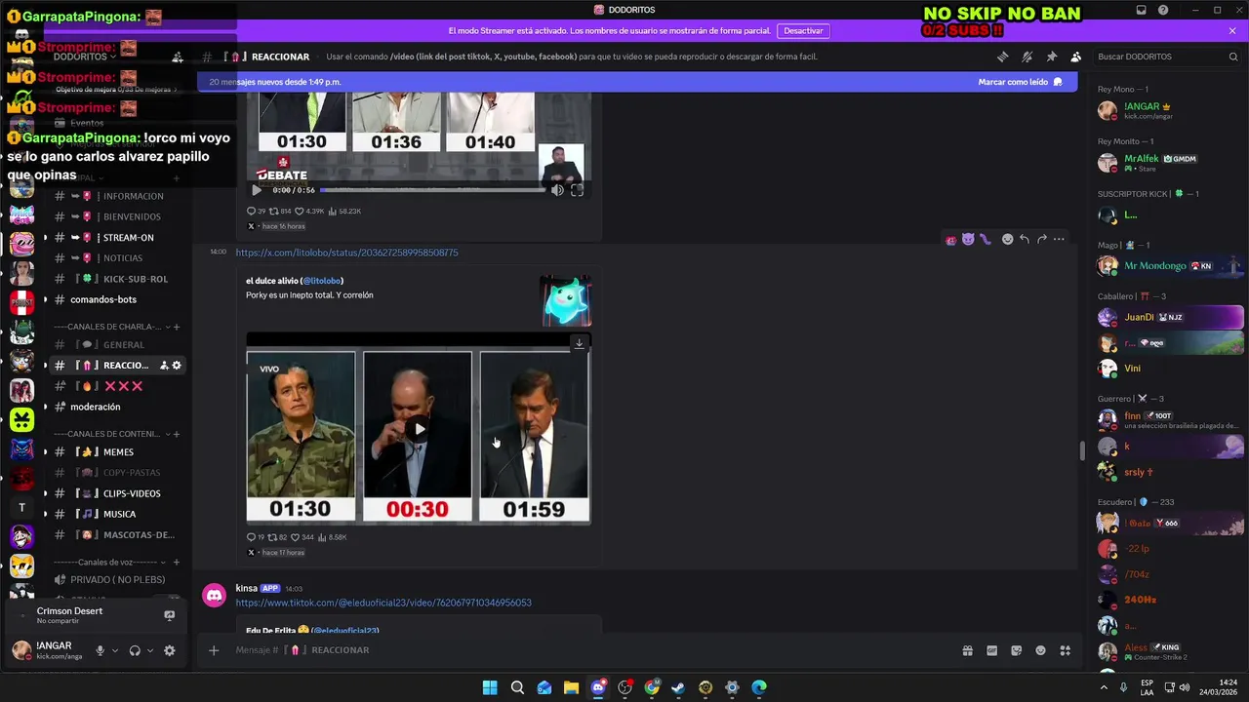The width and height of the screenshot is (1249, 702).
Task: Open the apps launcher icon in message bar
Action: 1065,650
